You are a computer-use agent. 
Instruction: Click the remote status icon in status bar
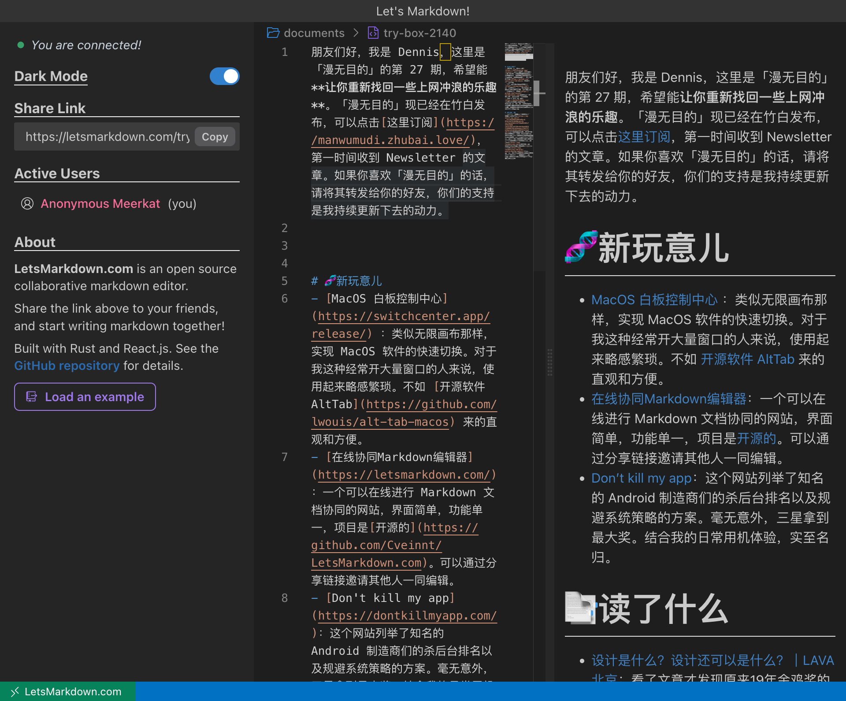pos(15,692)
